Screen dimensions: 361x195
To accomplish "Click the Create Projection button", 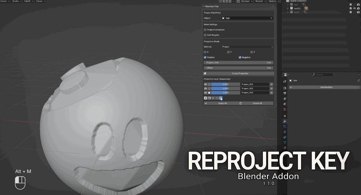I will point(238,73).
